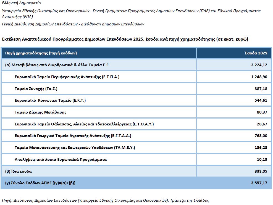273x205 pixels.
Task: Click the 'Ταμείο Δίκαιης Μετάβασης' row label
Action: click(40, 112)
